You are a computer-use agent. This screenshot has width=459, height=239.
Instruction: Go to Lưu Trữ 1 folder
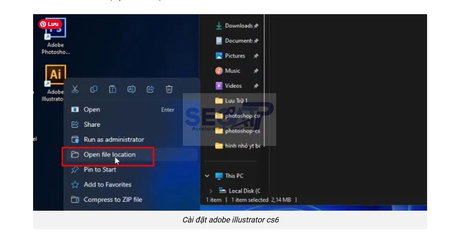click(236, 101)
